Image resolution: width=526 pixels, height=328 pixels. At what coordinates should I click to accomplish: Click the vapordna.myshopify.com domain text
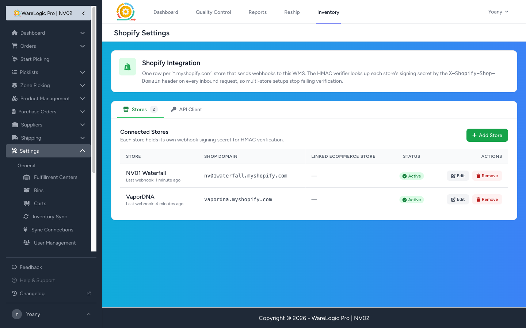(238, 199)
